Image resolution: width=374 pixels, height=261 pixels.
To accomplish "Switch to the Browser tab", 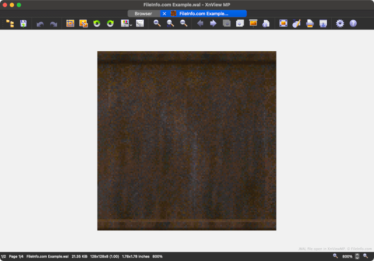I will [x=143, y=14].
